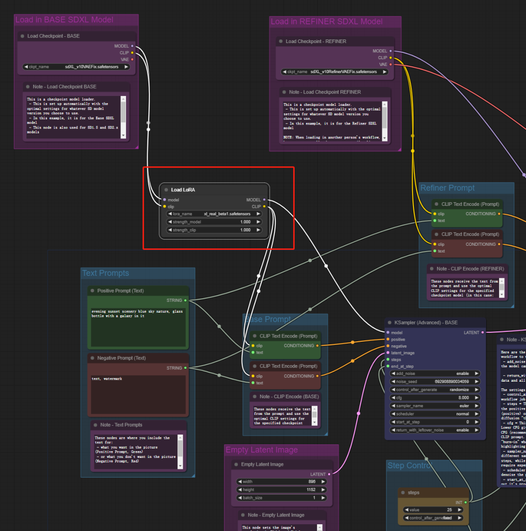
Task: Open the lora_name selector showing xl_real_beta1.safetensors
Action: click(214, 214)
